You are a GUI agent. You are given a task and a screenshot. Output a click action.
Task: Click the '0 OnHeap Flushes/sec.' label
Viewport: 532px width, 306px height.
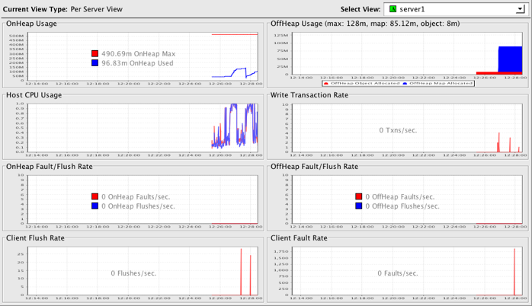point(138,206)
